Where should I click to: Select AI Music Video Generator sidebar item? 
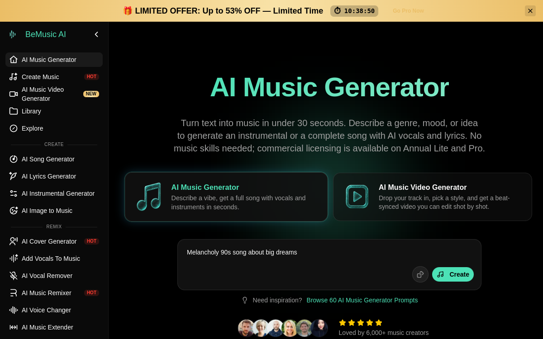tap(54, 94)
